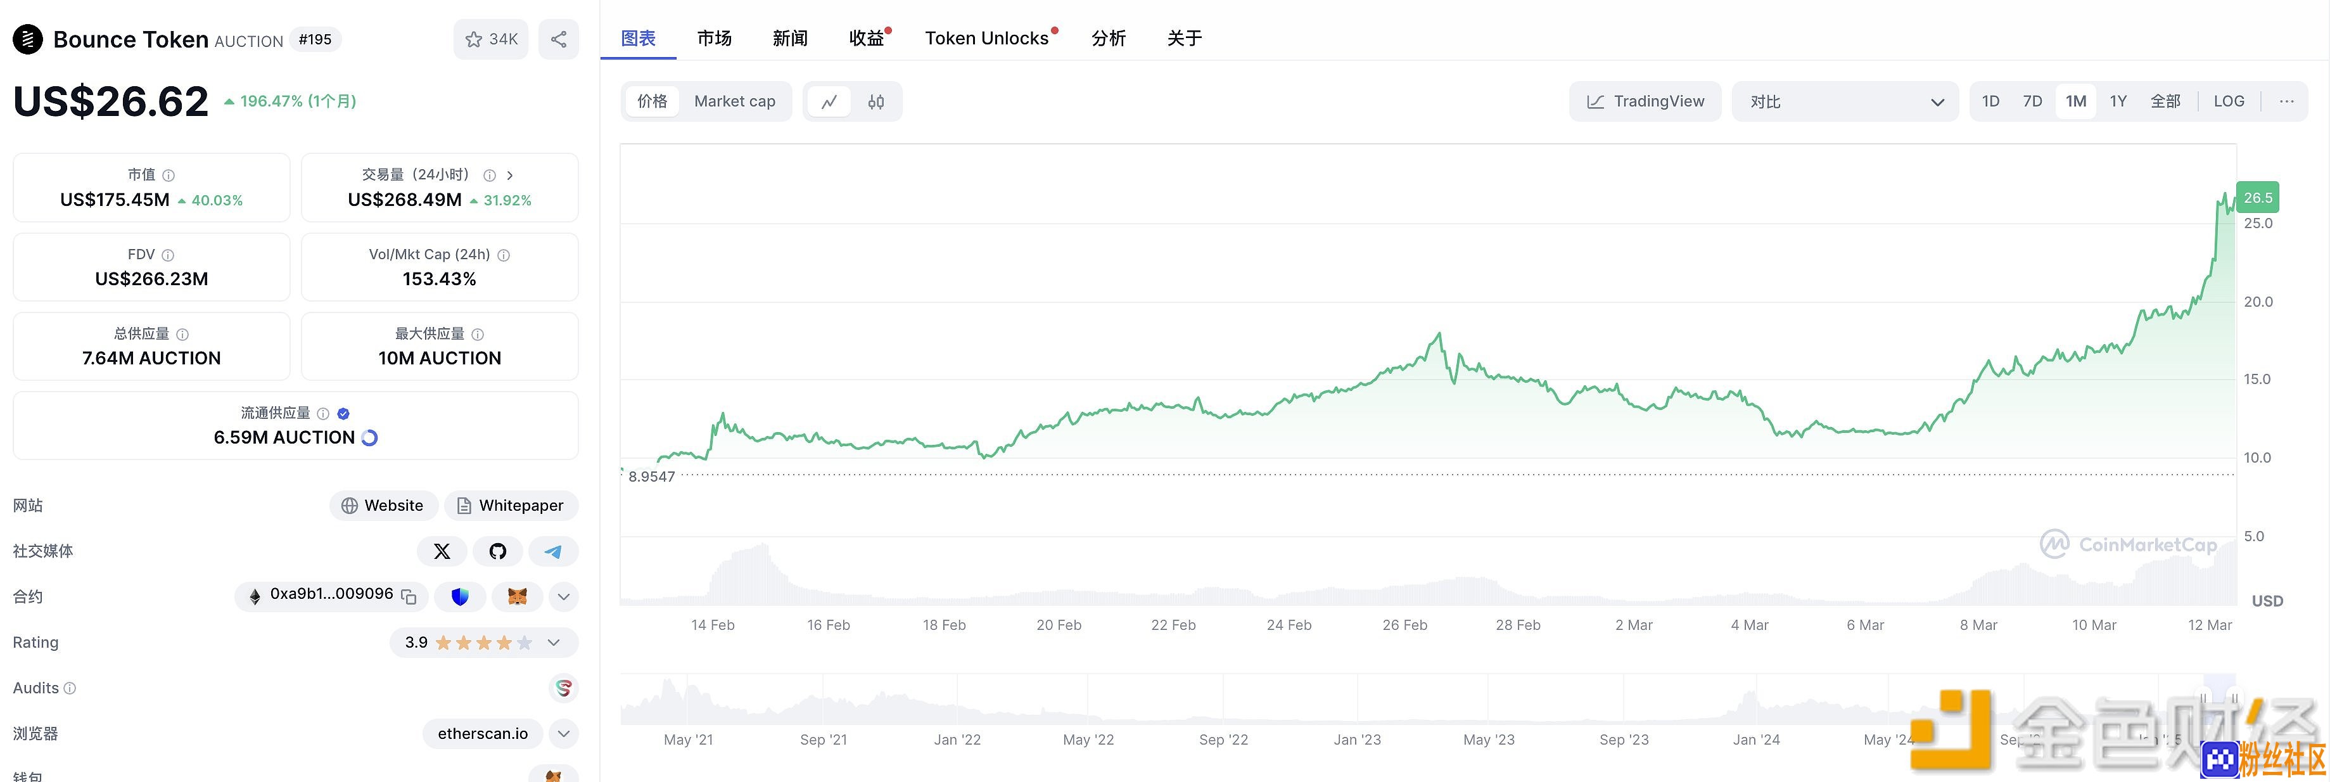Open the Whitepaper link

pos(511,506)
